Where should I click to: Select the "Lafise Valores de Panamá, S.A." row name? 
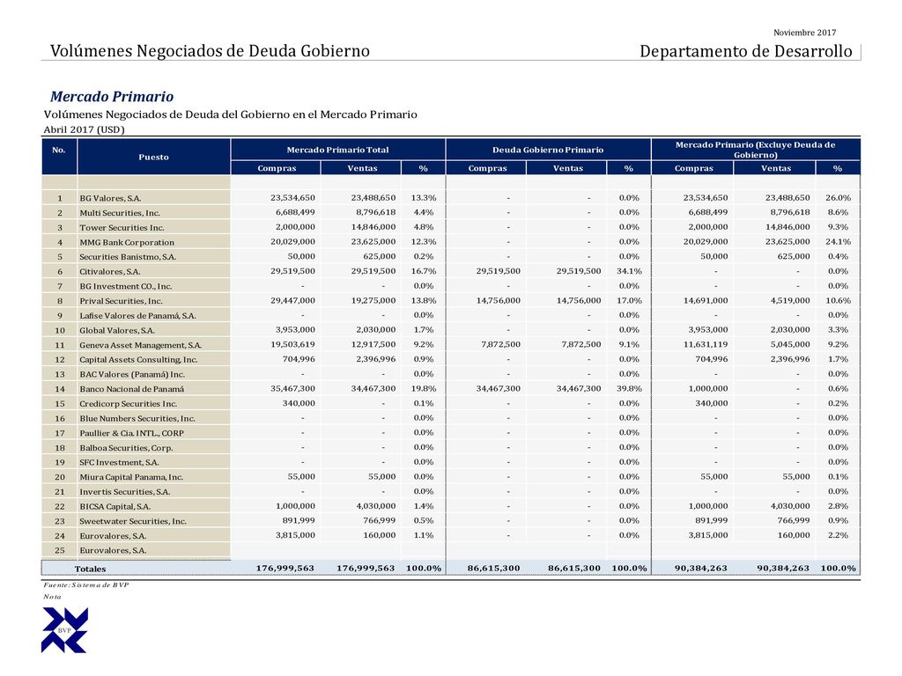(x=137, y=316)
